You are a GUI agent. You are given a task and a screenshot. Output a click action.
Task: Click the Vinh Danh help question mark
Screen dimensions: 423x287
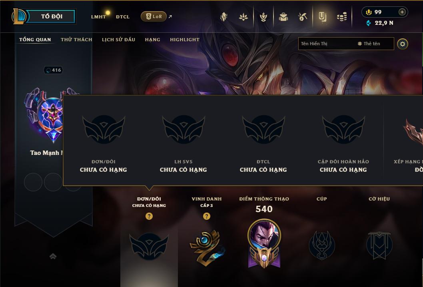coord(207,216)
